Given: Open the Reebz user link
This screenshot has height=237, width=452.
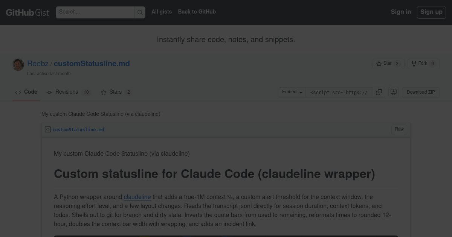Looking at the screenshot, I should tap(38, 64).
